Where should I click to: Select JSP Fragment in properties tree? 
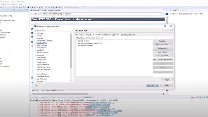(x=41, y=58)
